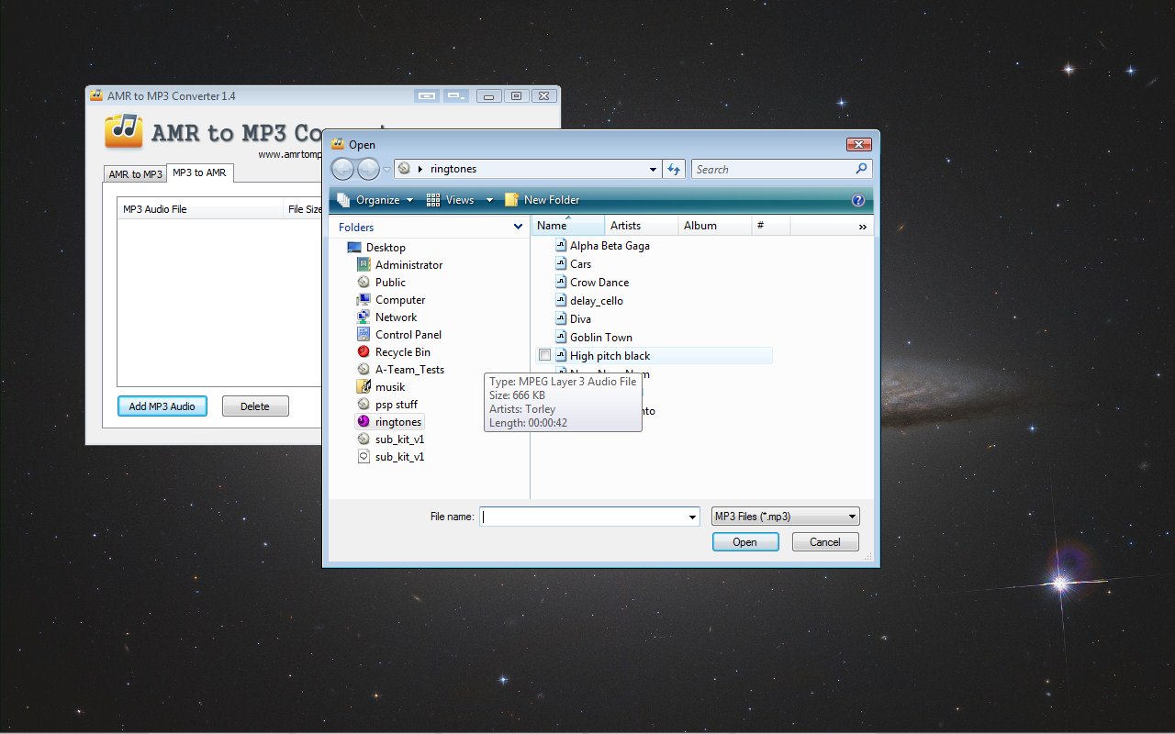Viewport: 1175px width, 734px height.
Task: Switch to the AMR to MP3 tab
Action: click(x=135, y=174)
